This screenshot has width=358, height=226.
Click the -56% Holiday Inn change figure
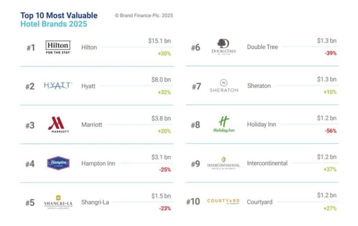click(x=330, y=131)
